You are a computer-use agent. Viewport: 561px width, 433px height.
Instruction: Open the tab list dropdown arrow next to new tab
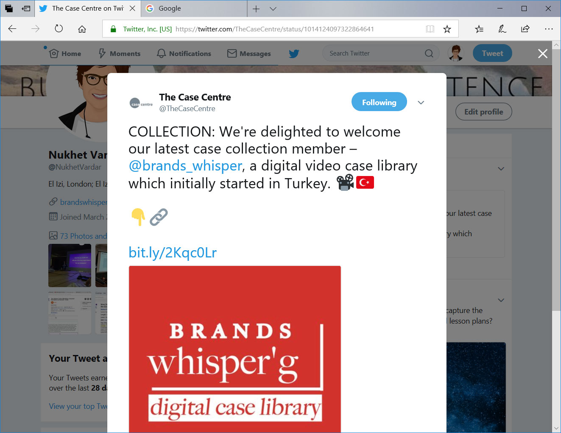pyautogui.click(x=273, y=8)
